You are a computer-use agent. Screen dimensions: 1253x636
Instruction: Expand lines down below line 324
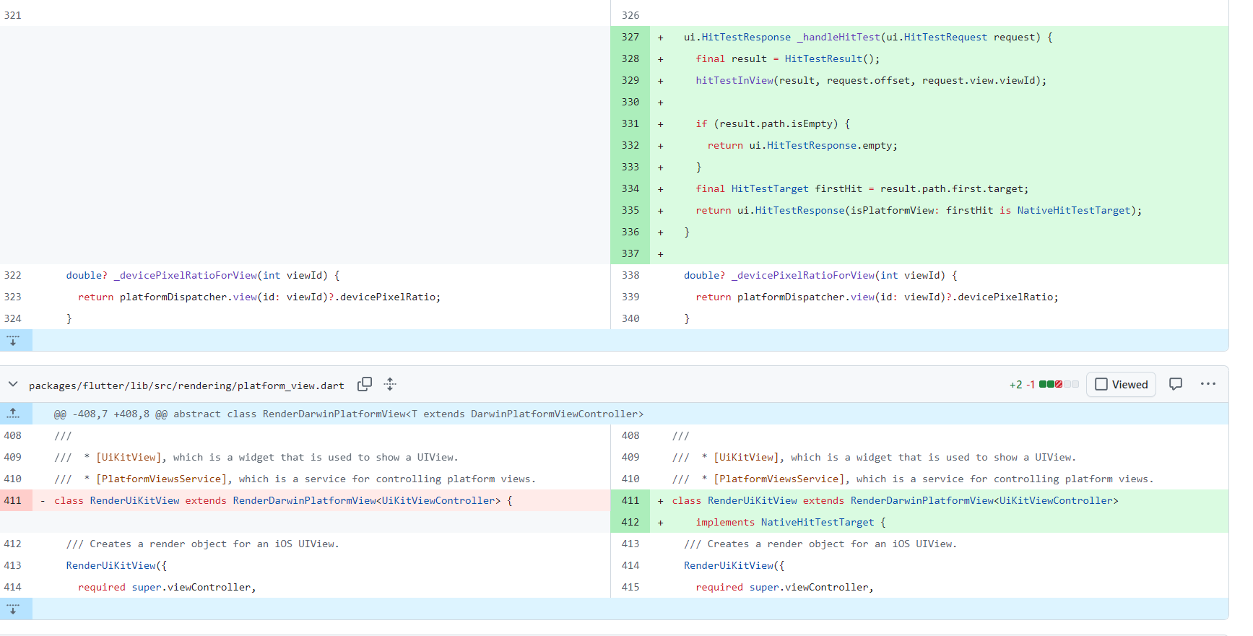pyautogui.click(x=14, y=341)
